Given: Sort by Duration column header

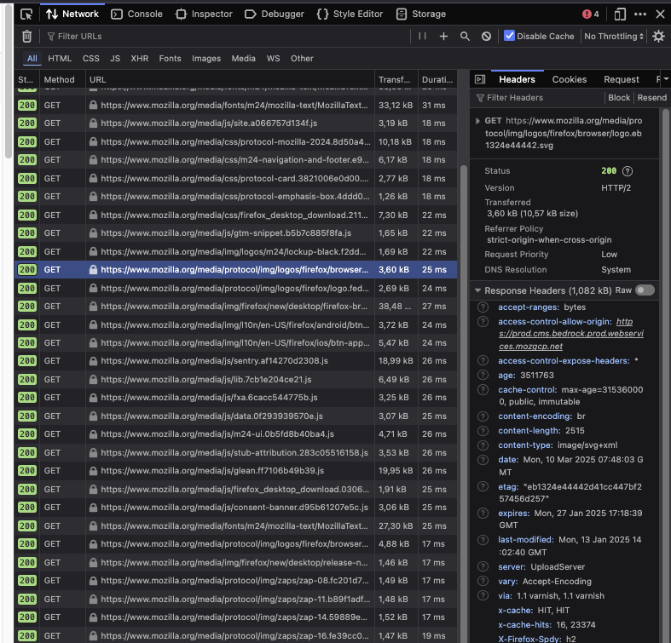Looking at the screenshot, I should pyautogui.click(x=437, y=79).
